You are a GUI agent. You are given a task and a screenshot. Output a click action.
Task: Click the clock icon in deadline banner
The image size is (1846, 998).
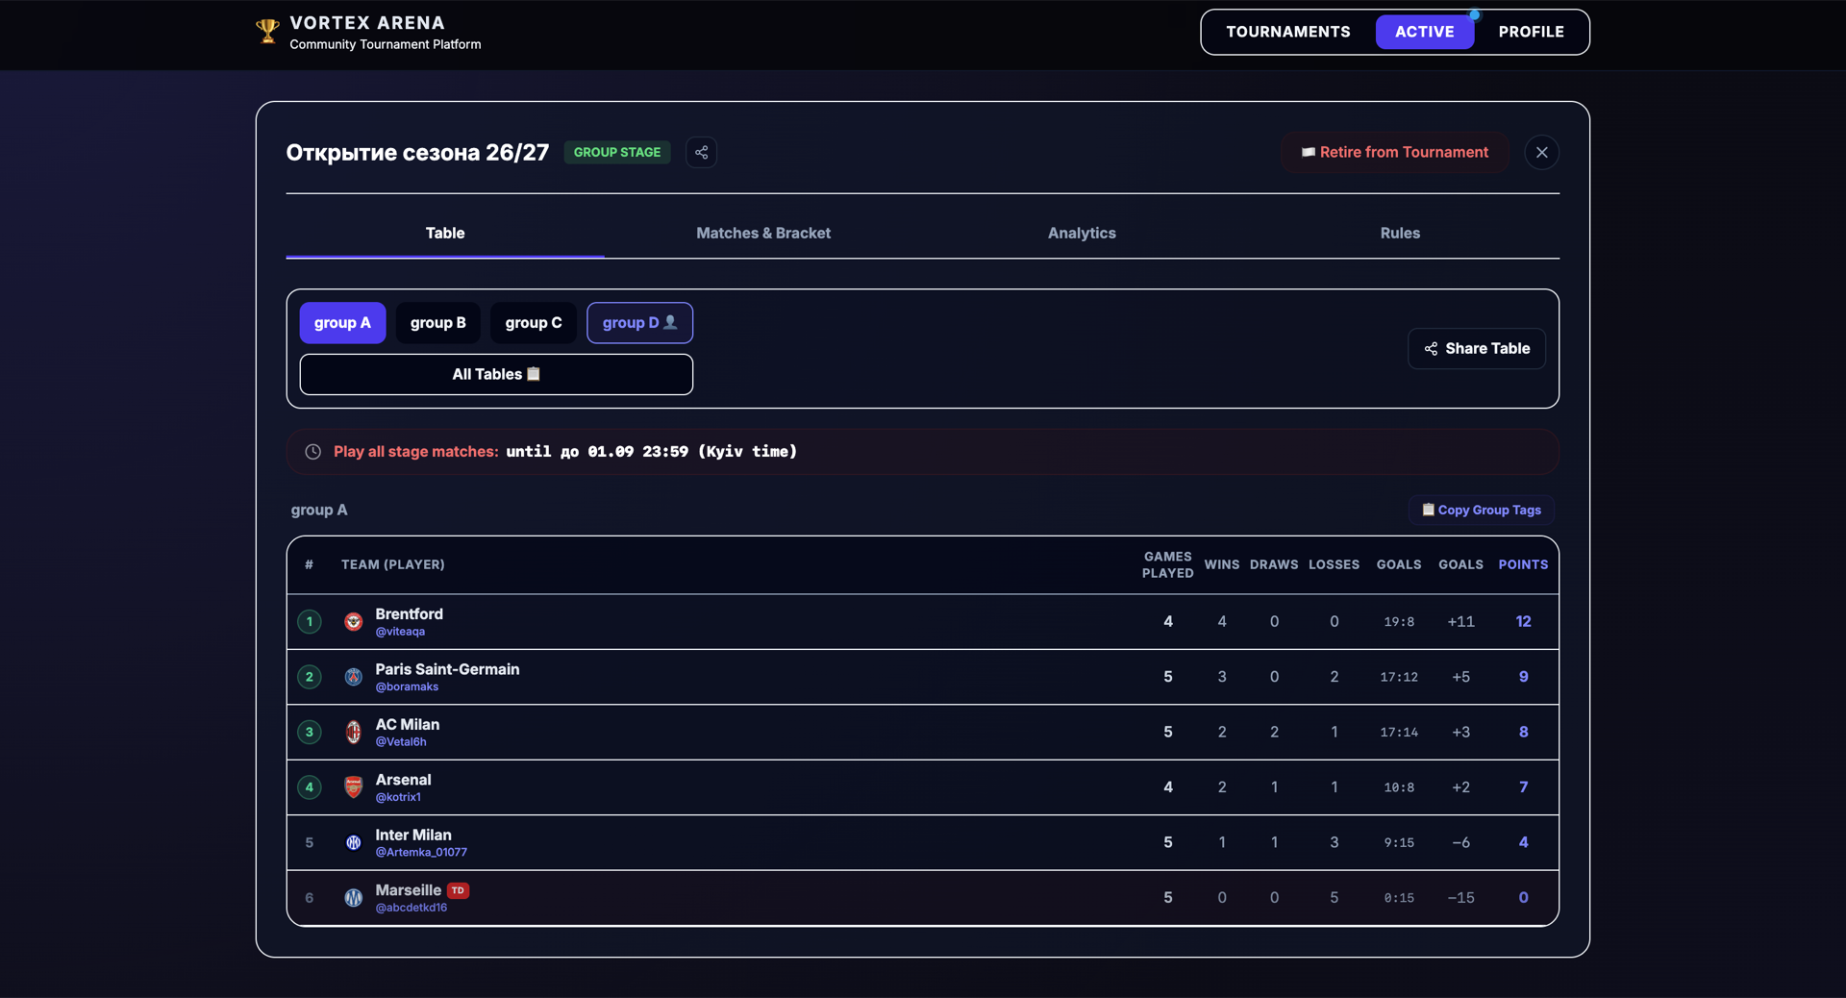pos(312,452)
